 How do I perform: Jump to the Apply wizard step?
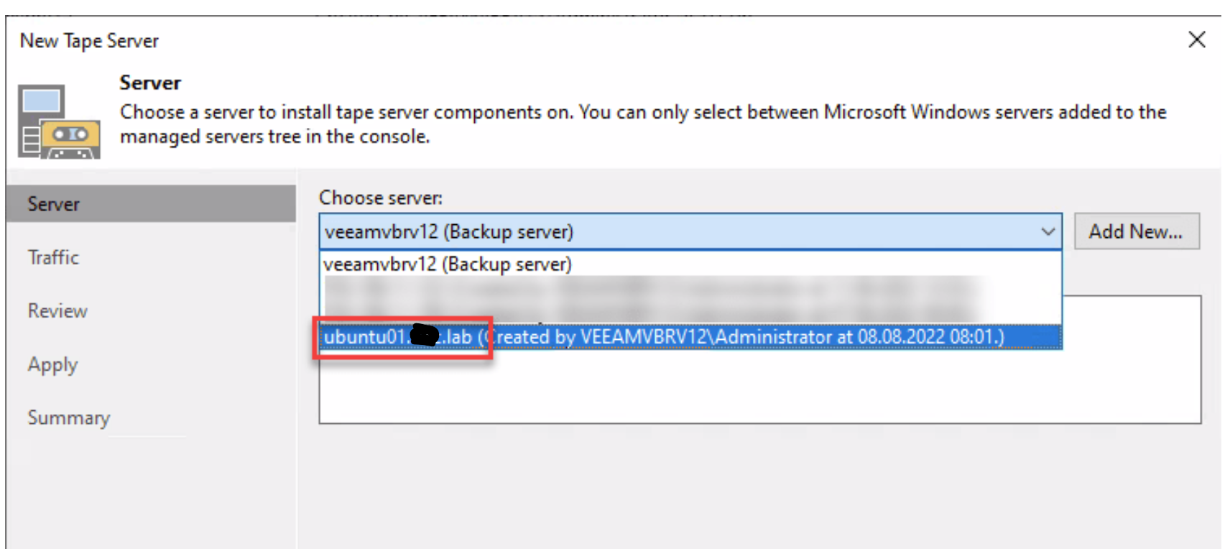click(x=52, y=365)
